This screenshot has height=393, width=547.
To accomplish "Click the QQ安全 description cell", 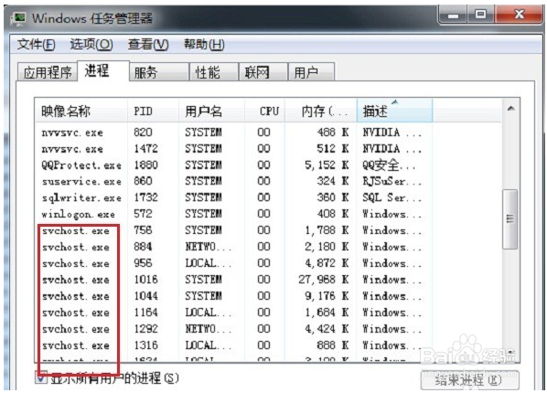I will point(390,165).
